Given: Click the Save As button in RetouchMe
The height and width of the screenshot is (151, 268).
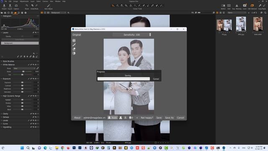Looking at the screenshot, I should [x=169, y=117].
